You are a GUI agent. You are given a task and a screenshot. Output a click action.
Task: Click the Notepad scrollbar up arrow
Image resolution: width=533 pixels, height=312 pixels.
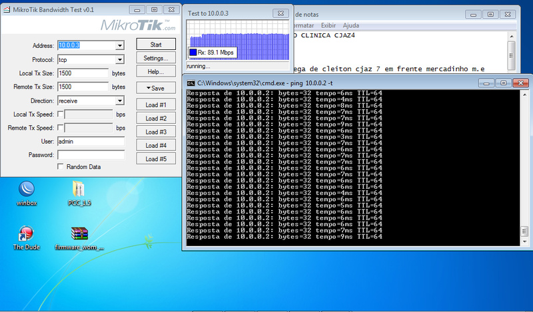tap(512, 36)
